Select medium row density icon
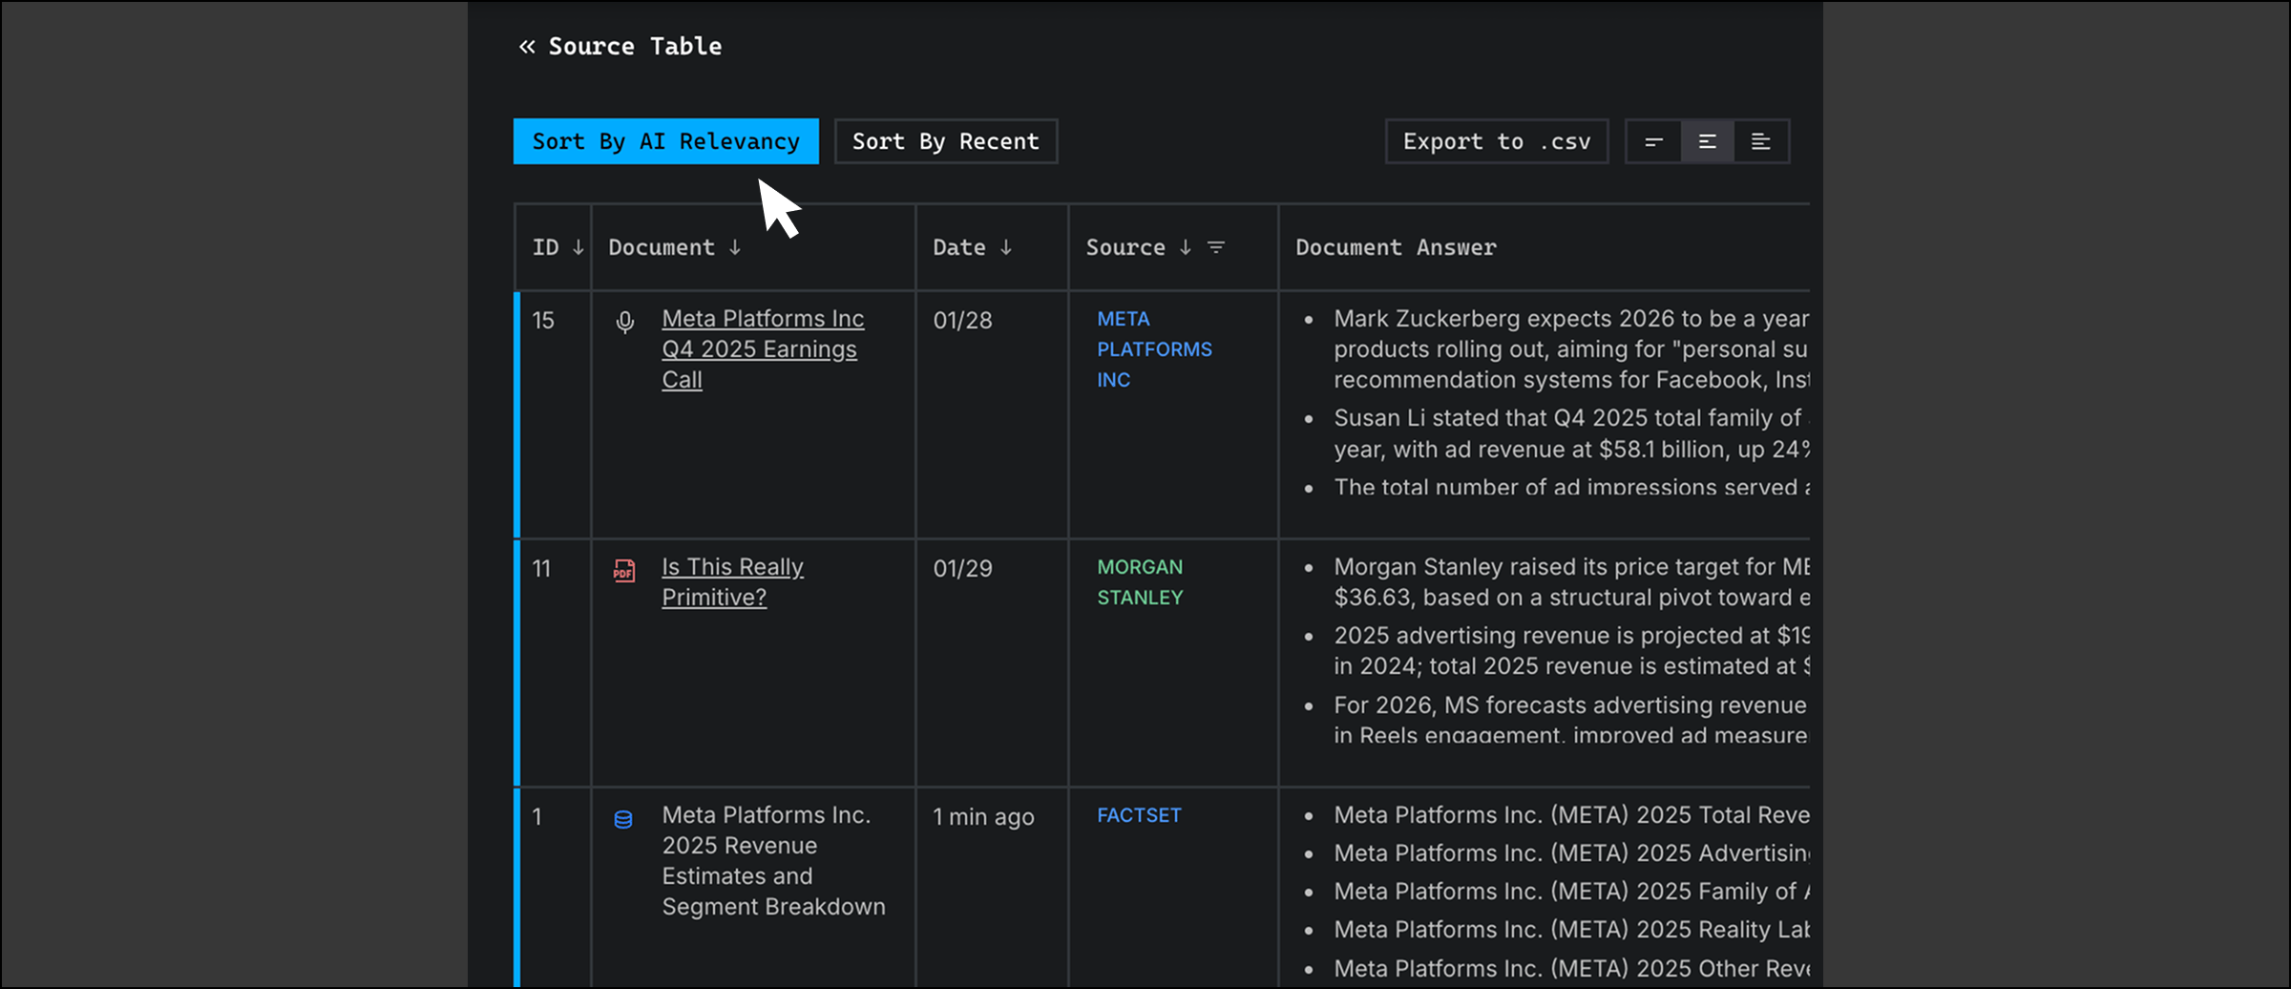The height and width of the screenshot is (989, 2291). pyautogui.click(x=1707, y=142)
